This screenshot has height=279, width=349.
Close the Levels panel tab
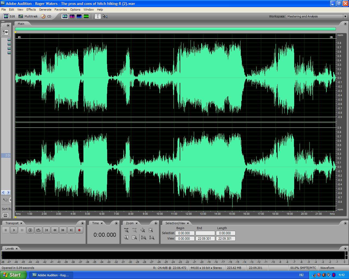pyautogui.click(x=17, y=248)
